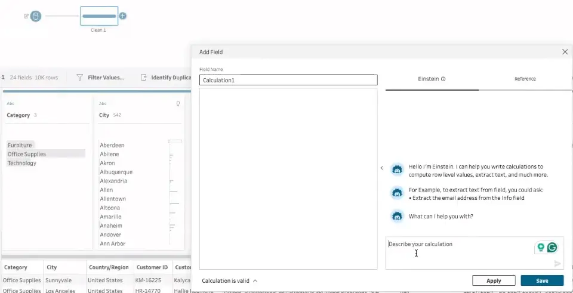Click the Filter Values funnel icon
Screen dimensions: 573x293
pos(79,78)
